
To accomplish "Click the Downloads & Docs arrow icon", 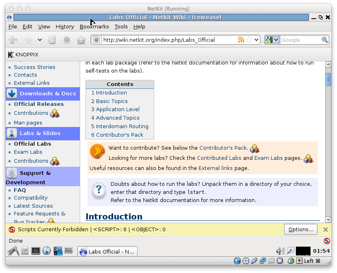I will point(12,94).
